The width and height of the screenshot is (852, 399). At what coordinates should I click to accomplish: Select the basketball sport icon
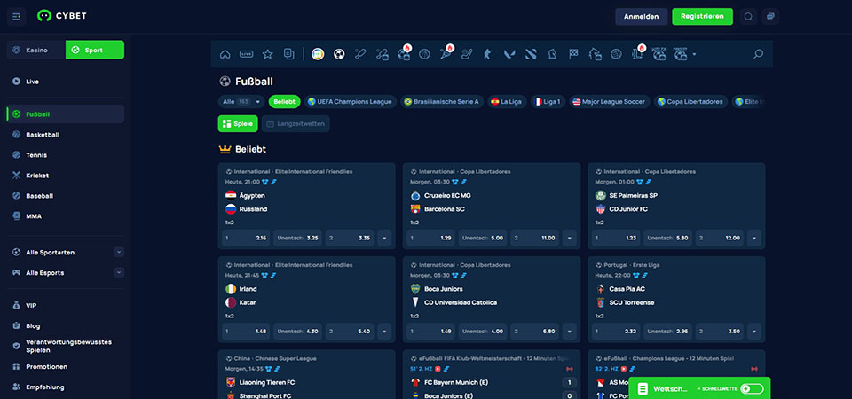[x=424, y=54]
